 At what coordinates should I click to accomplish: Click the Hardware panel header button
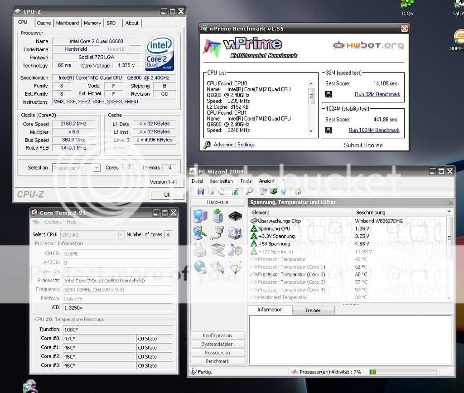[x=217, y=202]
